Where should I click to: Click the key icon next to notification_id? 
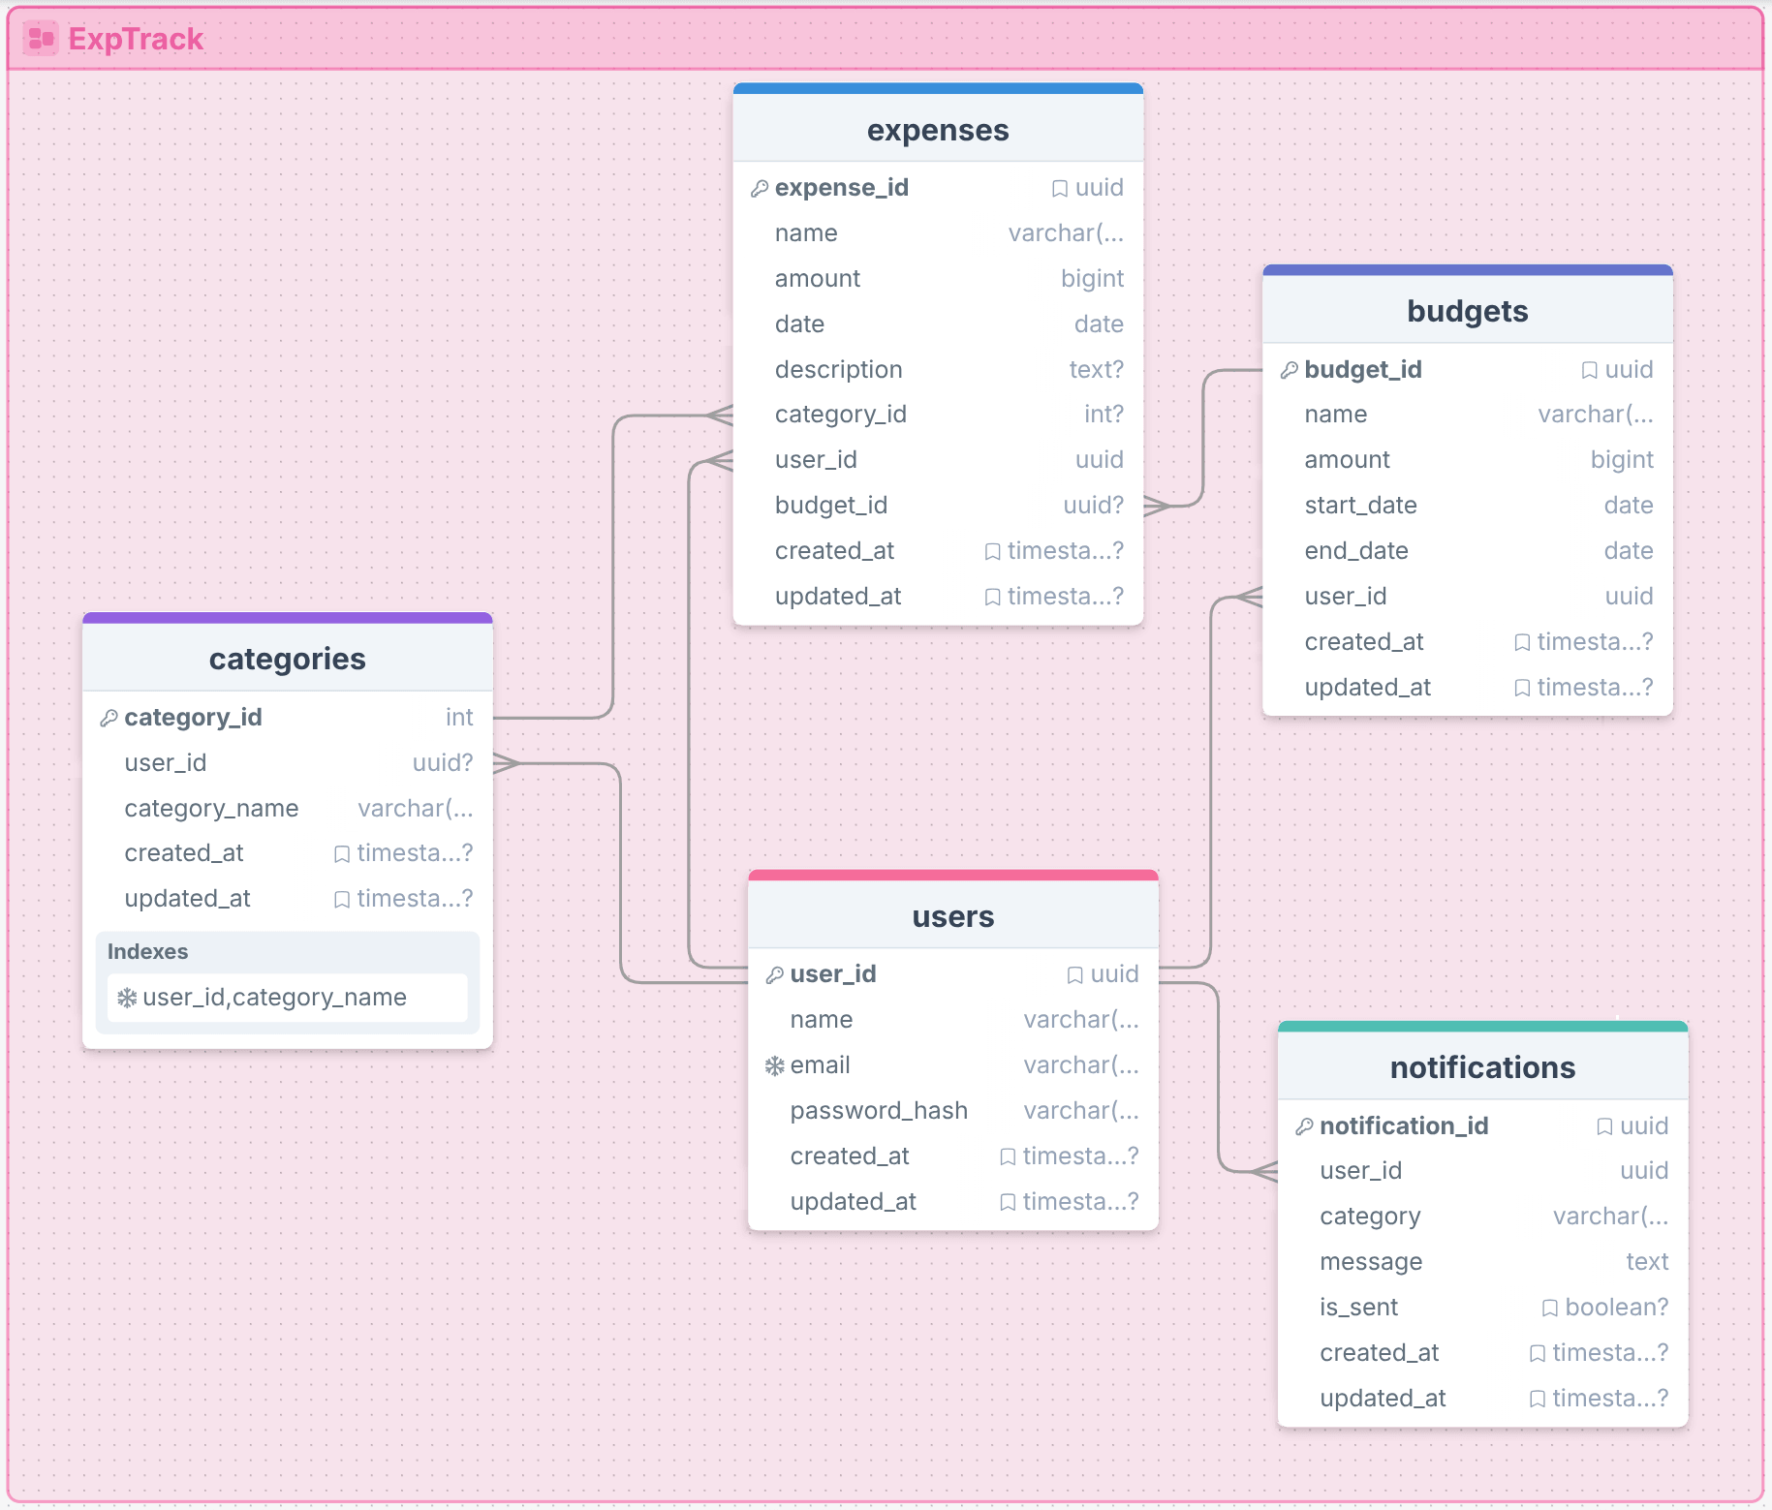[1303, 1125]
